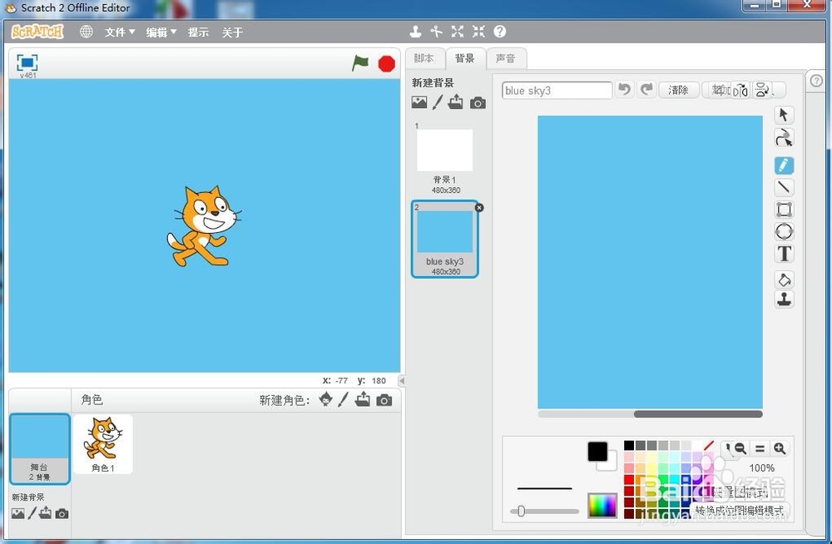Choose the paint editor Stamp tool
This screenshot has height=544, width=832.
(x=784, y=299)
